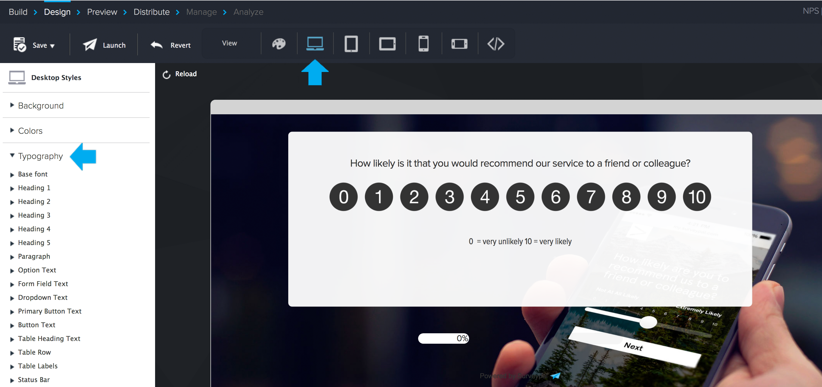Go to the Build step
The height and width of the screenshot is (387, 822).
[18, 12]
